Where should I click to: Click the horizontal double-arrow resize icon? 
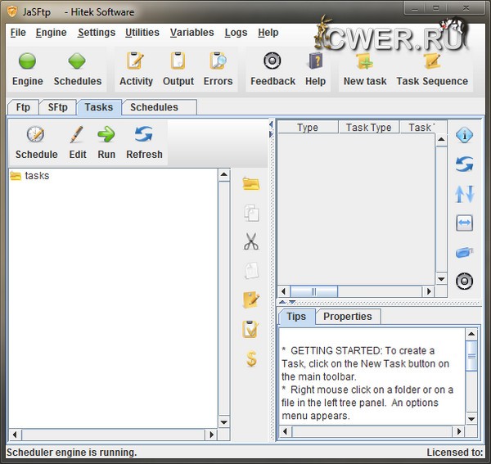[464, 223]
